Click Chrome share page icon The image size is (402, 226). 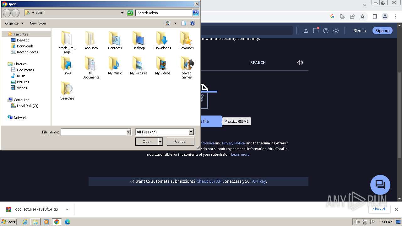pos(352,16)
